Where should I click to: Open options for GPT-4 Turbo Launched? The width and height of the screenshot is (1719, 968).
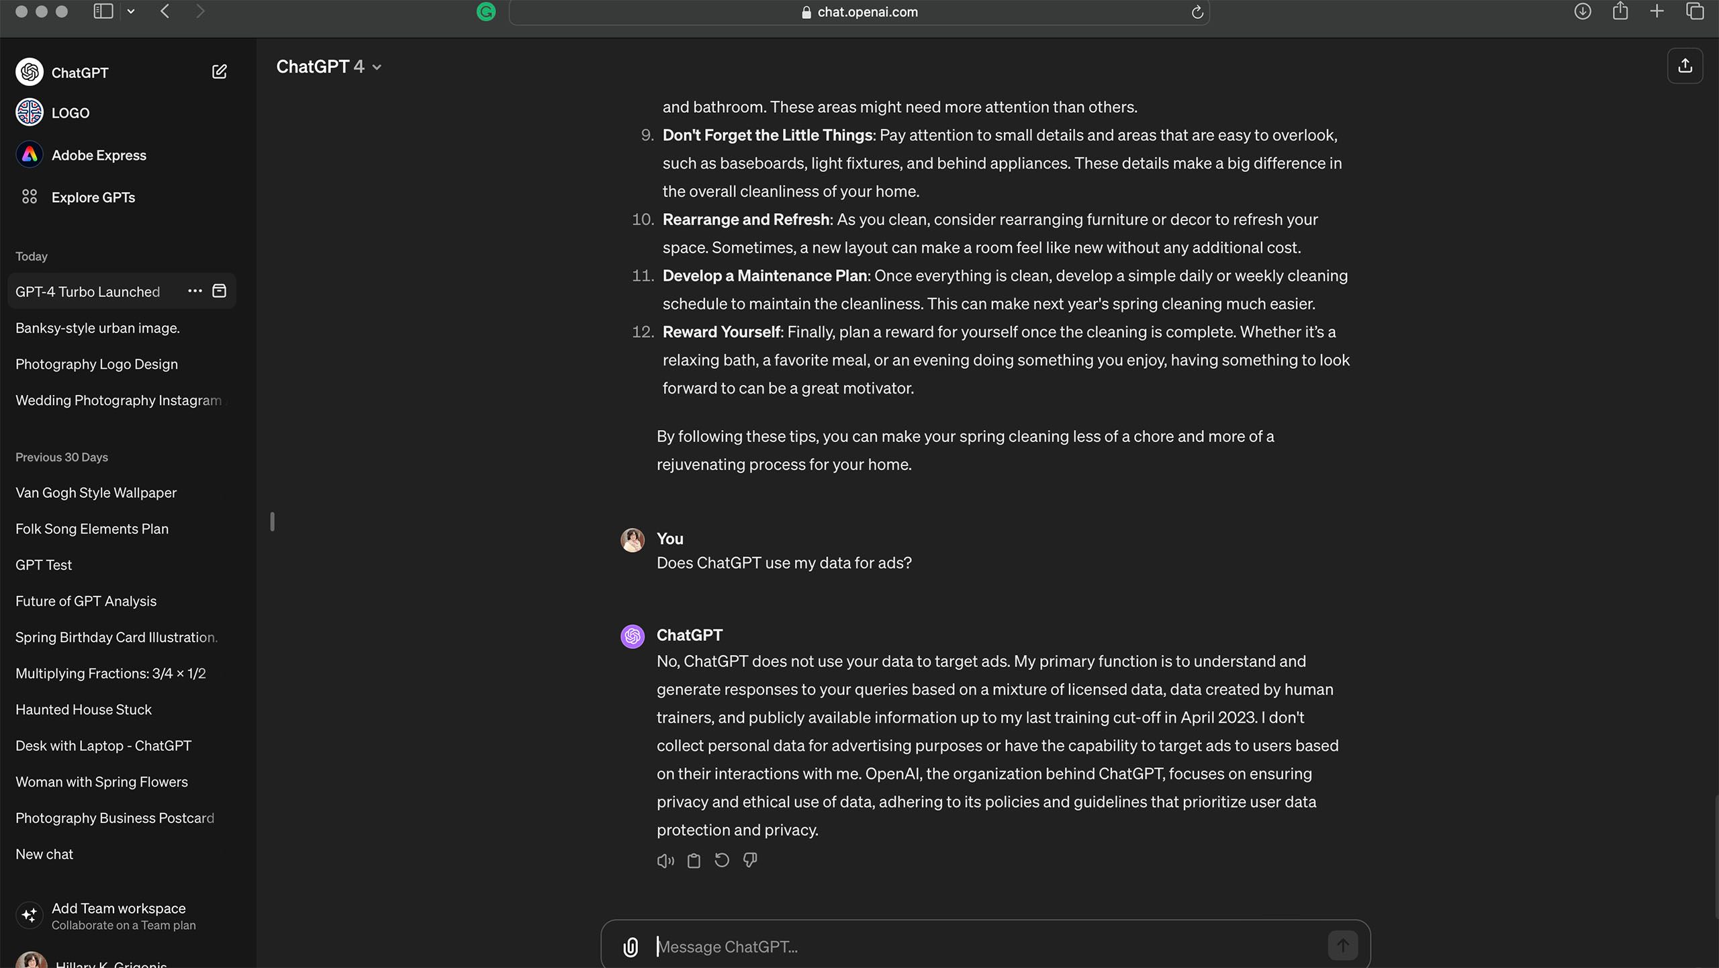[x=195, y=291]
